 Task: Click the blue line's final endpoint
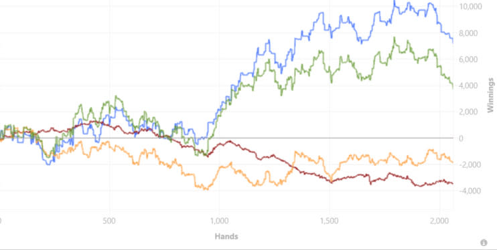(453, 41)
